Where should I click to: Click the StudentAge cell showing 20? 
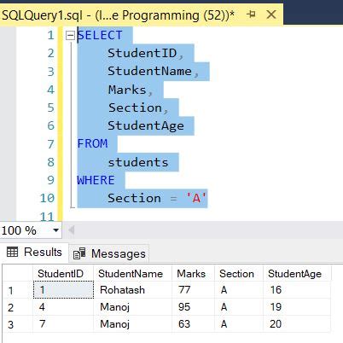tap(297, 324)
